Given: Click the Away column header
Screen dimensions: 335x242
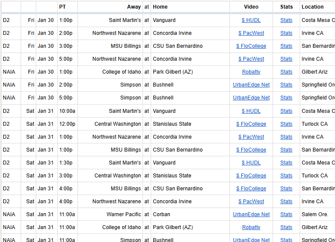Looking at the screenshot, I should [x=110, y=7].
